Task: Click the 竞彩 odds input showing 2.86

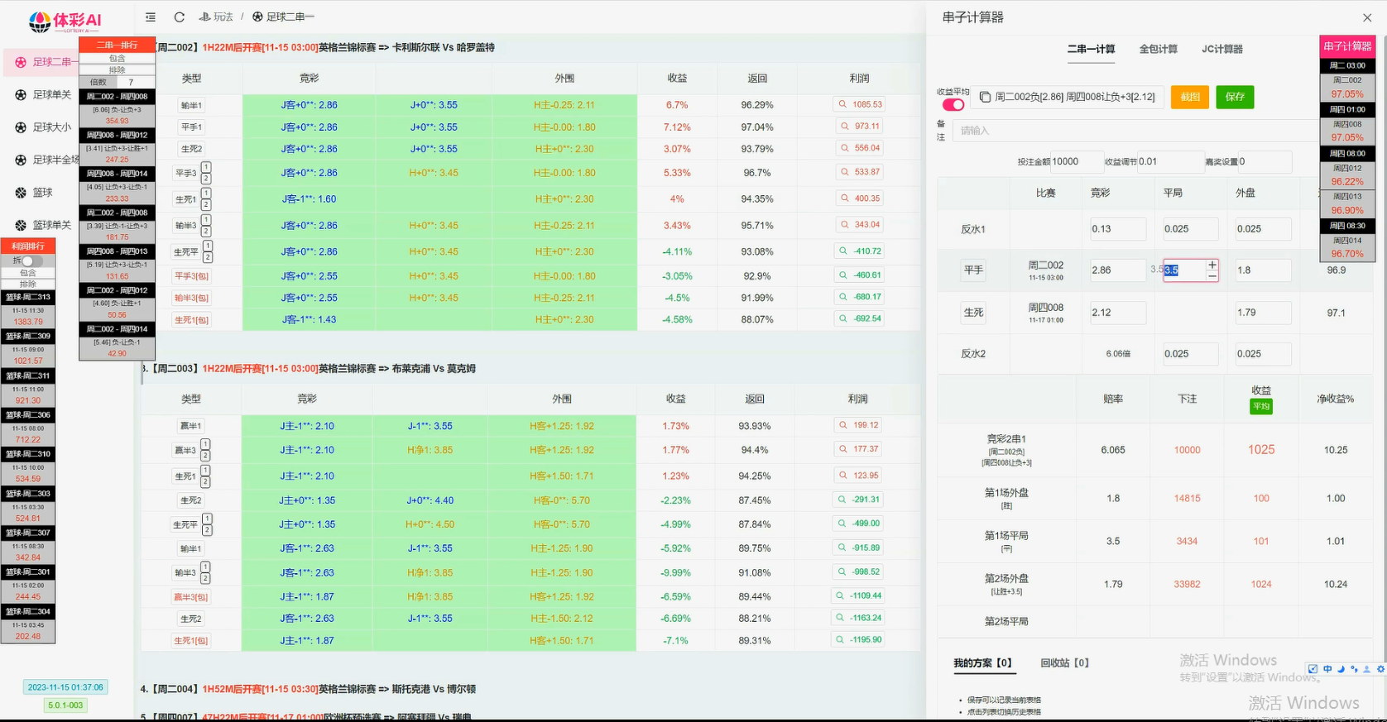Action: coord(1118,270)
